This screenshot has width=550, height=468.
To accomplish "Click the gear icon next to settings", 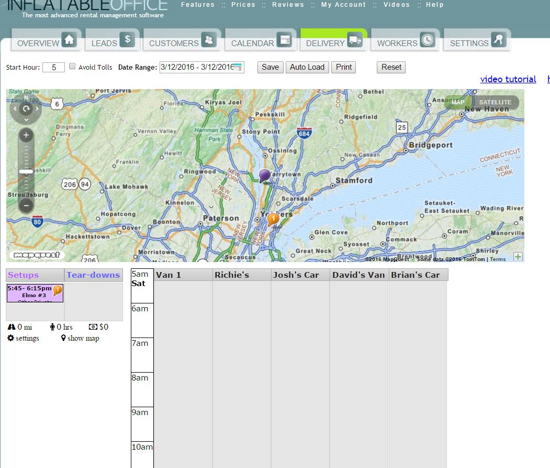I will click(x=10, y=338).
